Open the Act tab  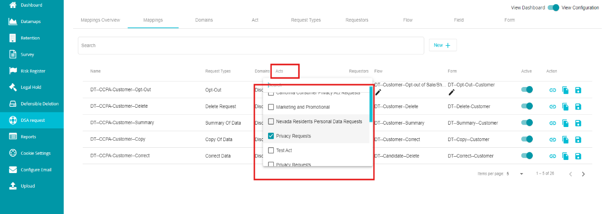point(255,20)
